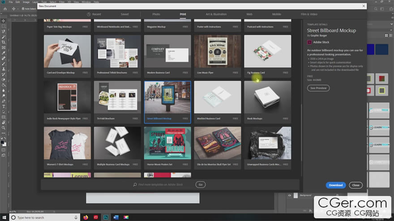The width and height of the screenshot is (394, 221).
Task: Select the Zoom tool
Action: pos(4,128)
